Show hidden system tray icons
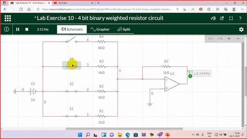This screenshot has width=247, height=139. [x=193, y=135]
